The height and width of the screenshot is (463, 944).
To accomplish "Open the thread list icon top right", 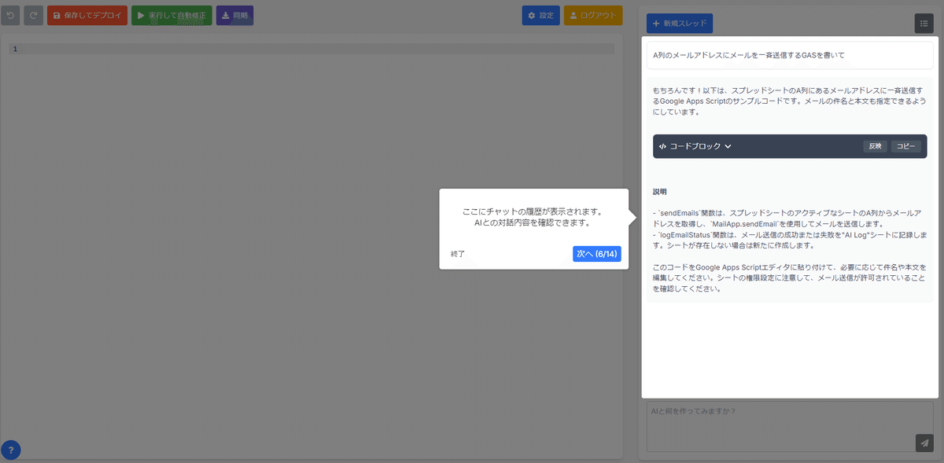I will click(x=924, y=23).
